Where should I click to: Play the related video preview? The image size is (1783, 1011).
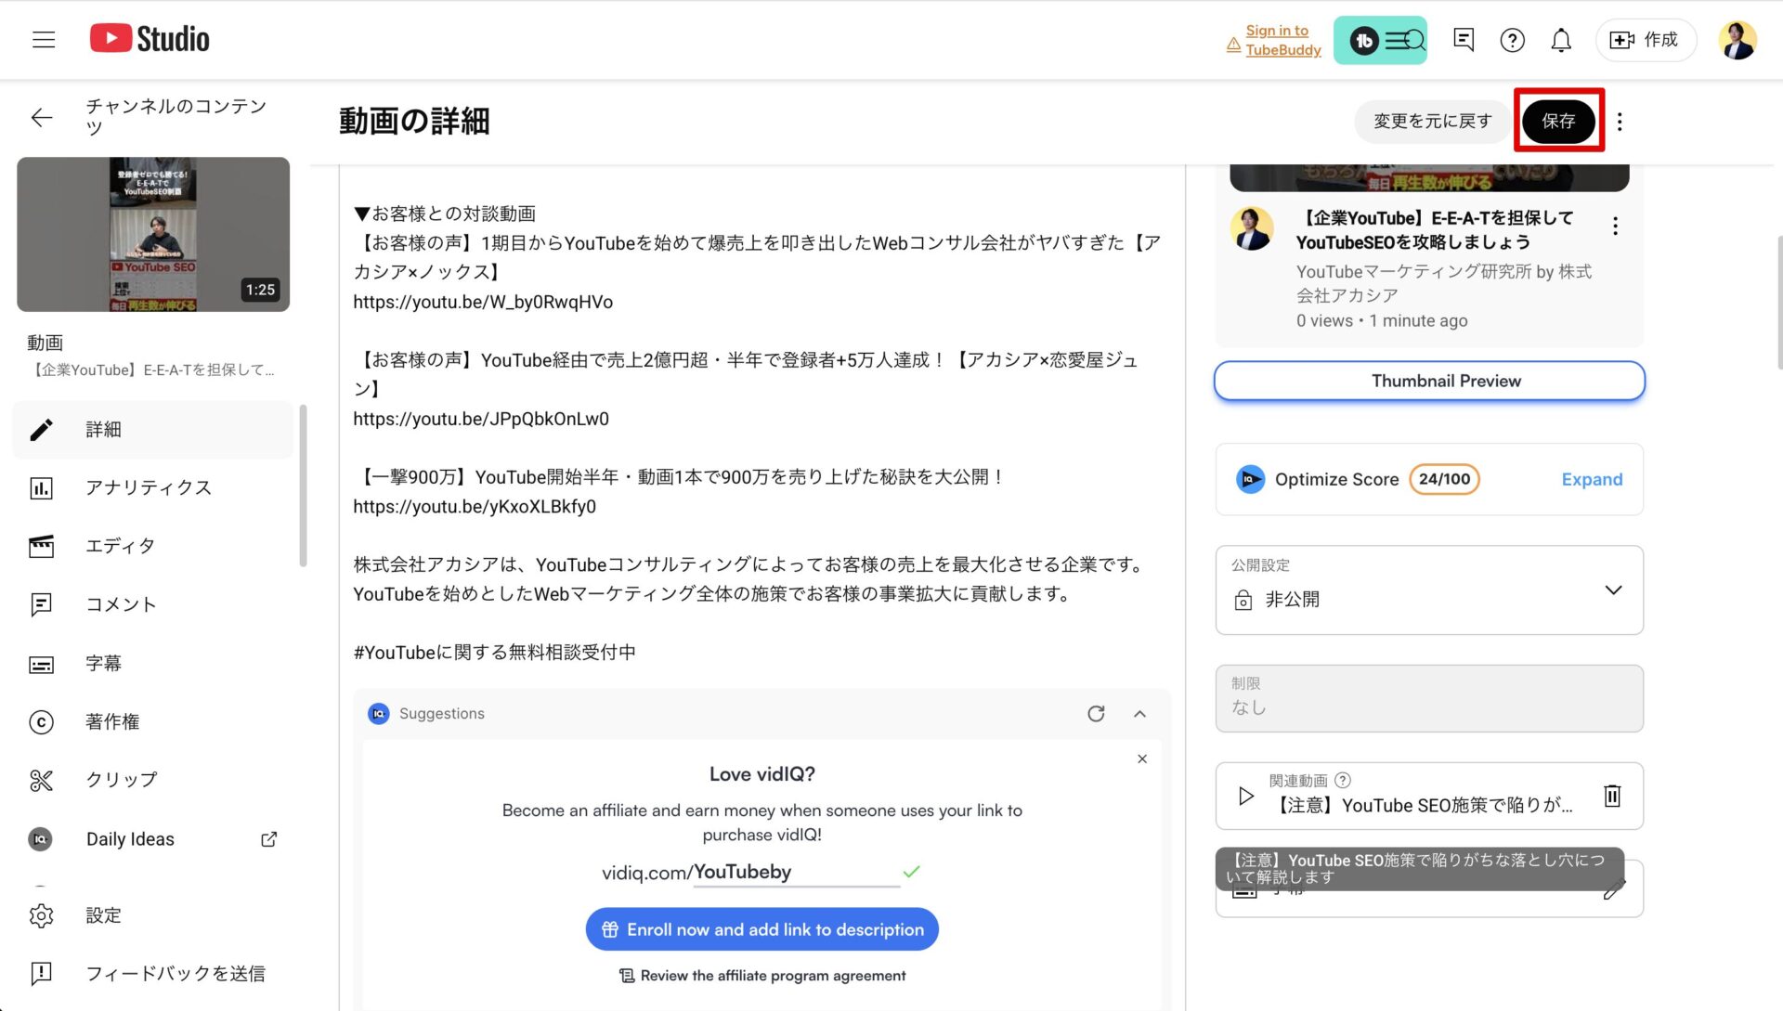tap(1246, 796)
